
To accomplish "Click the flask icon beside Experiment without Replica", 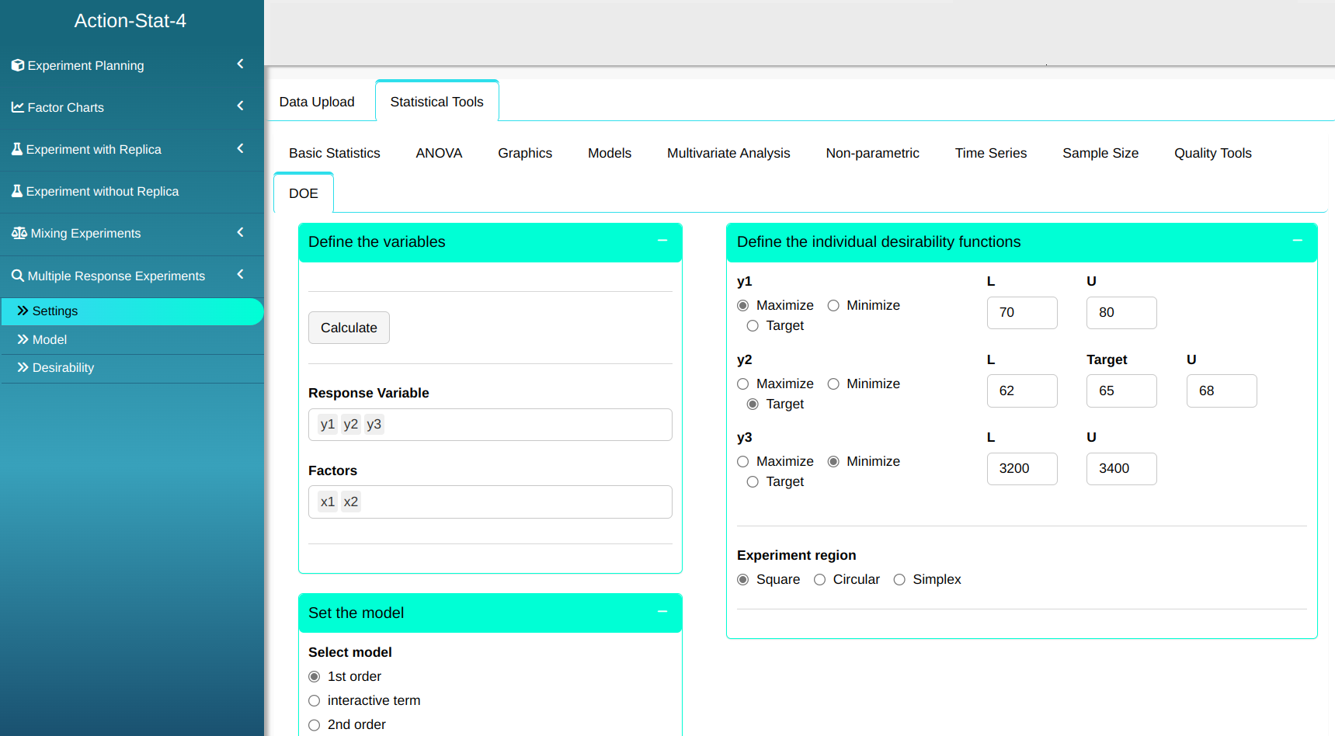I will 17,191.
